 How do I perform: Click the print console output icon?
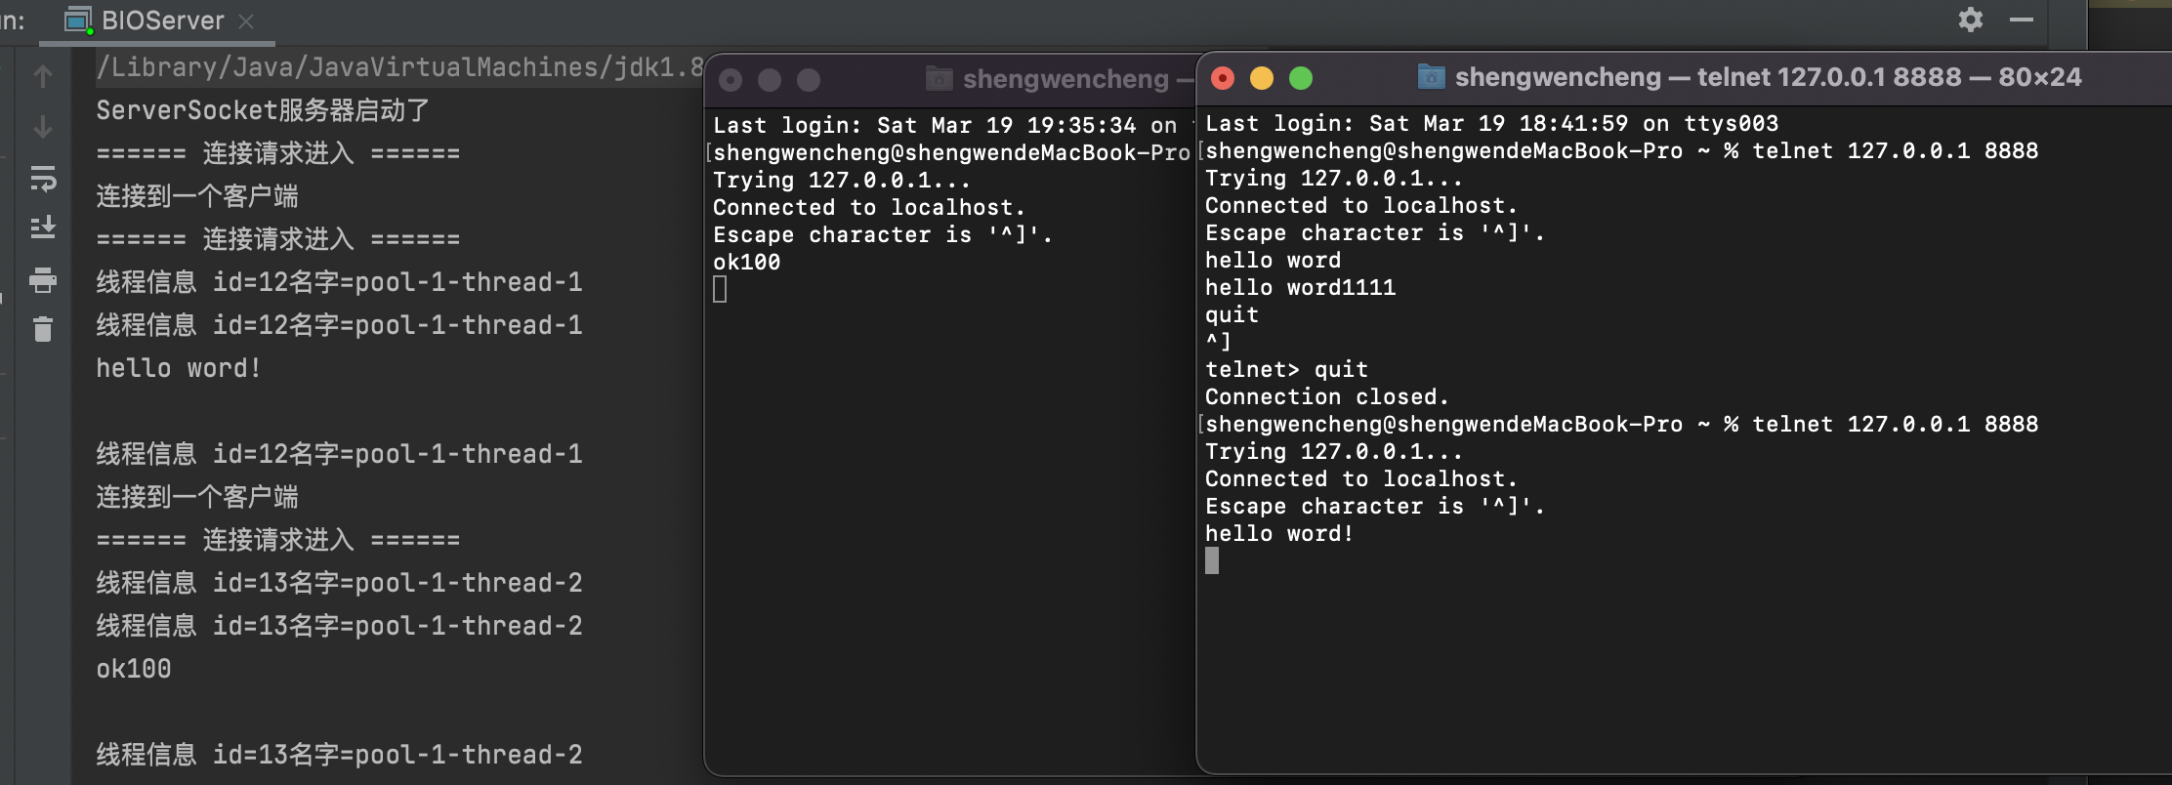click(43, 280)
